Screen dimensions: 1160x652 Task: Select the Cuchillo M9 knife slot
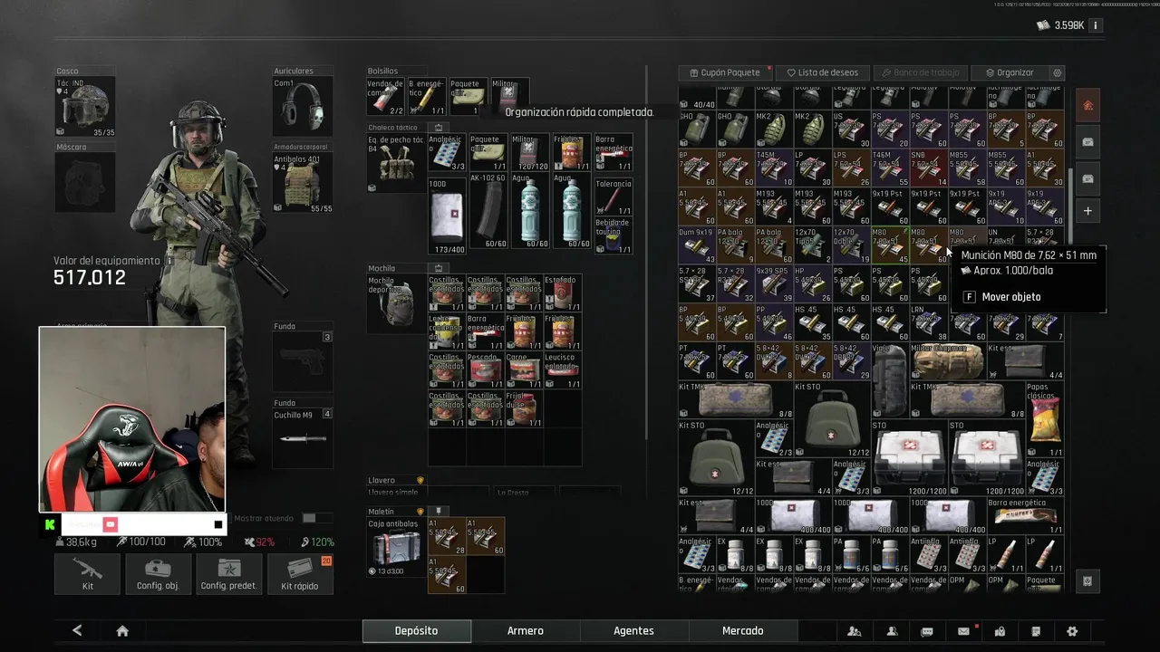(303, 439)
